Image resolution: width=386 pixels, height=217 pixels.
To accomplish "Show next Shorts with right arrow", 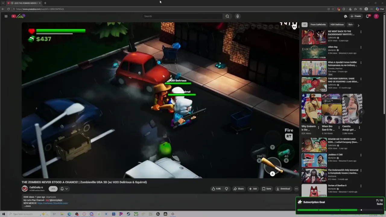I will click(x=362, y=112).
